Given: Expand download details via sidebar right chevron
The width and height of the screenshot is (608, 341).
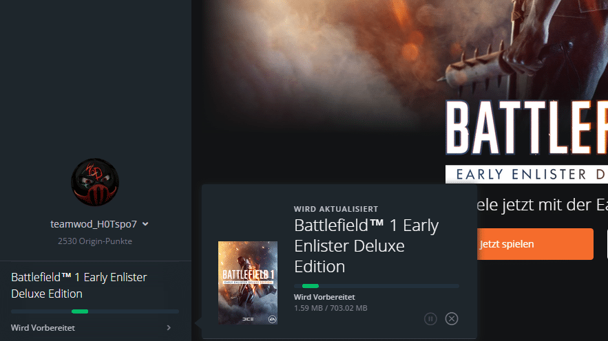Looking at the screenshot, I should 169,328.
